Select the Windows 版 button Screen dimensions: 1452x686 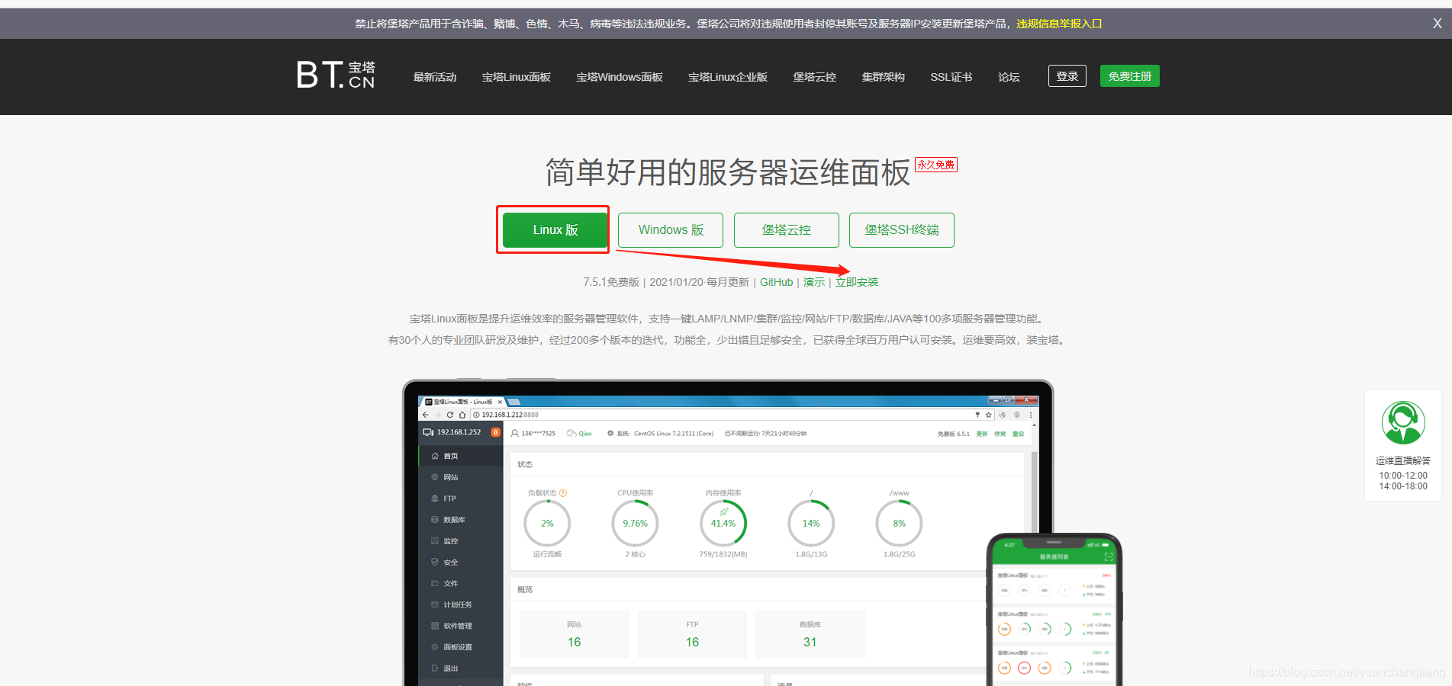671,229
